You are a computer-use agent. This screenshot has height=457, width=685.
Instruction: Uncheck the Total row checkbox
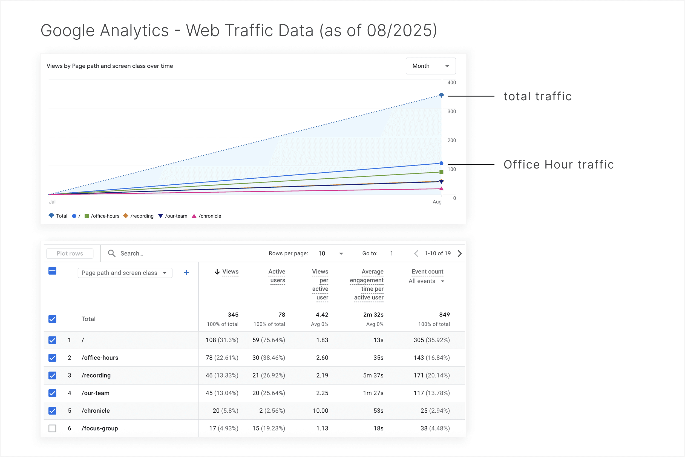point(52,319)
